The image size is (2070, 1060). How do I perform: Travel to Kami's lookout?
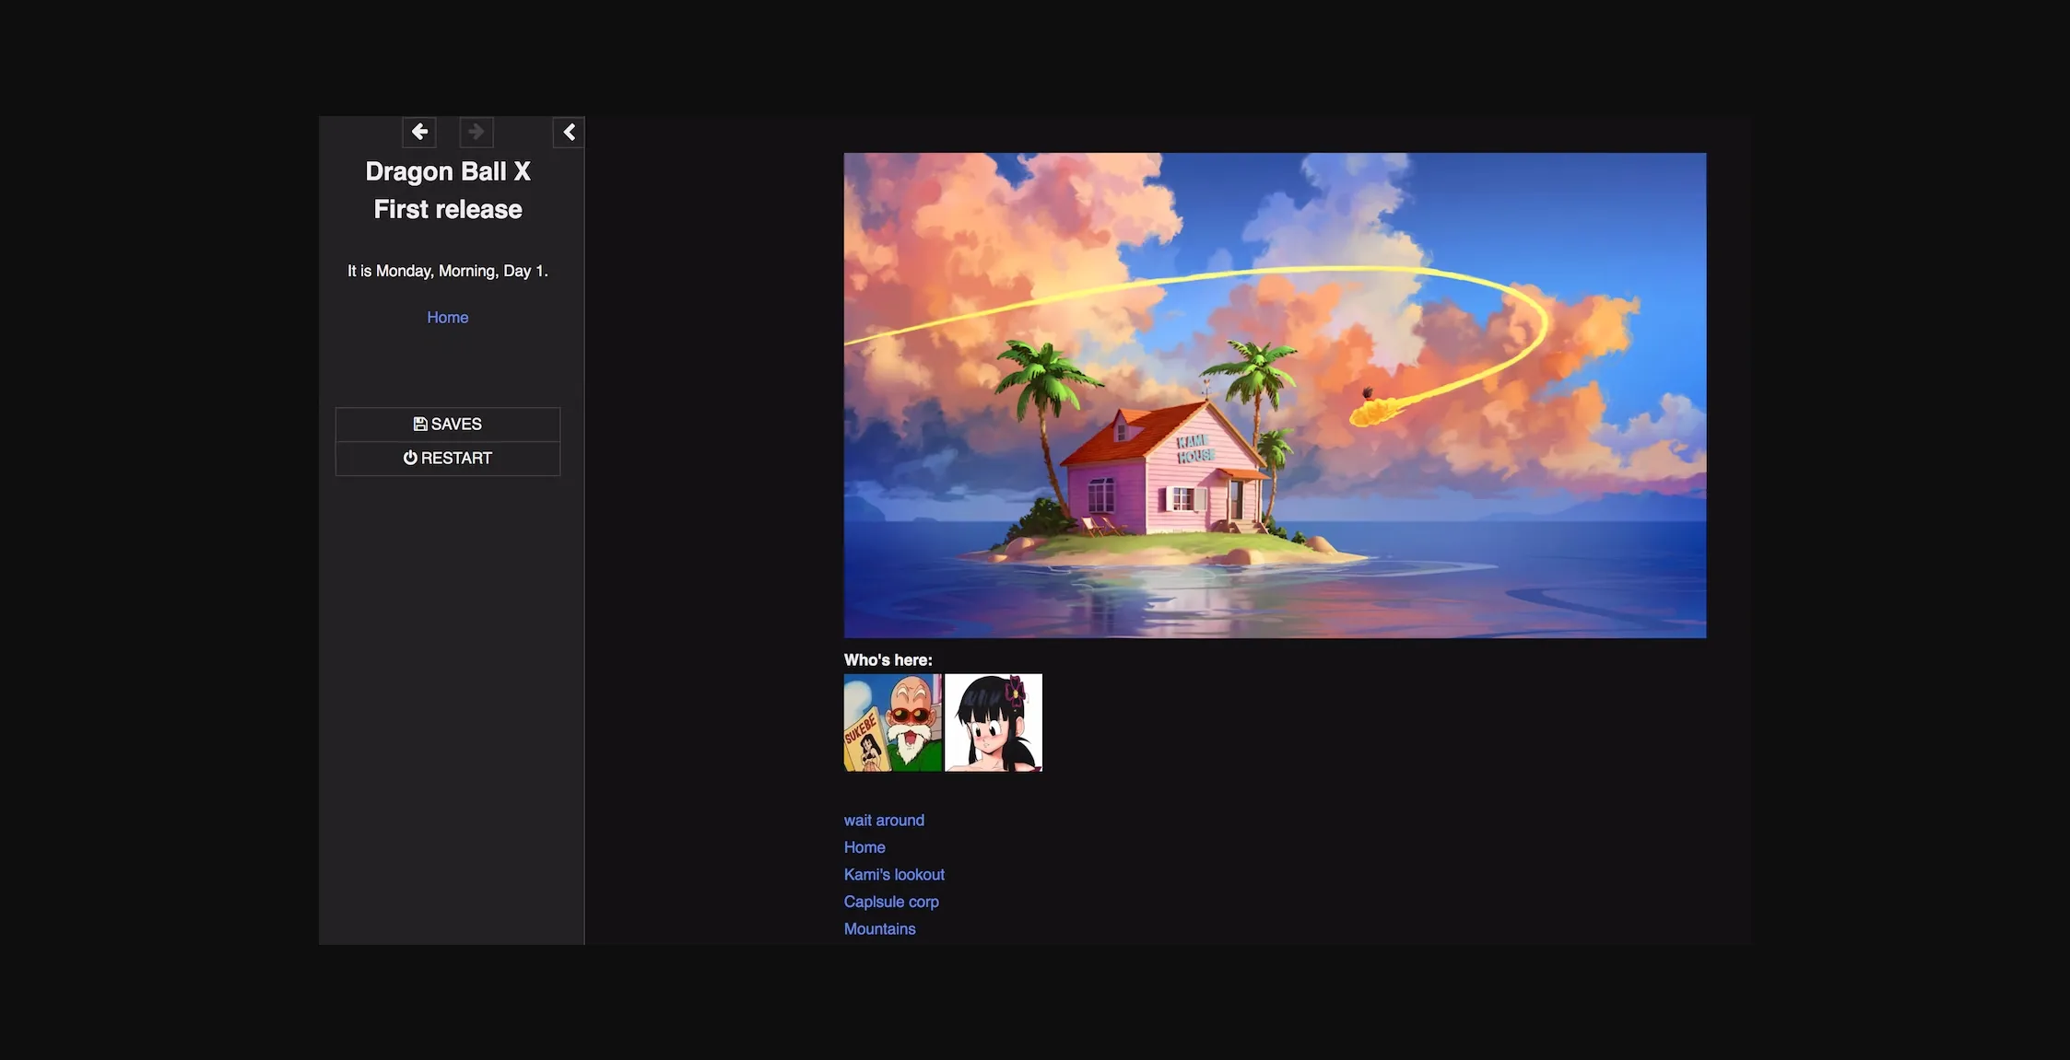point(893,873)
